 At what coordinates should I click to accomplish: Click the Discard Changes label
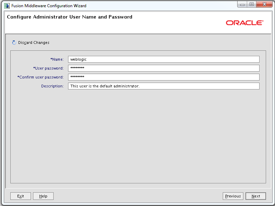[x=34, y=43]
